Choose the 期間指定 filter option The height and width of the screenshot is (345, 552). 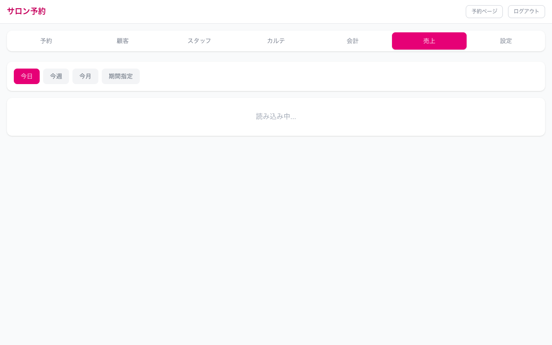click(121, 76)
